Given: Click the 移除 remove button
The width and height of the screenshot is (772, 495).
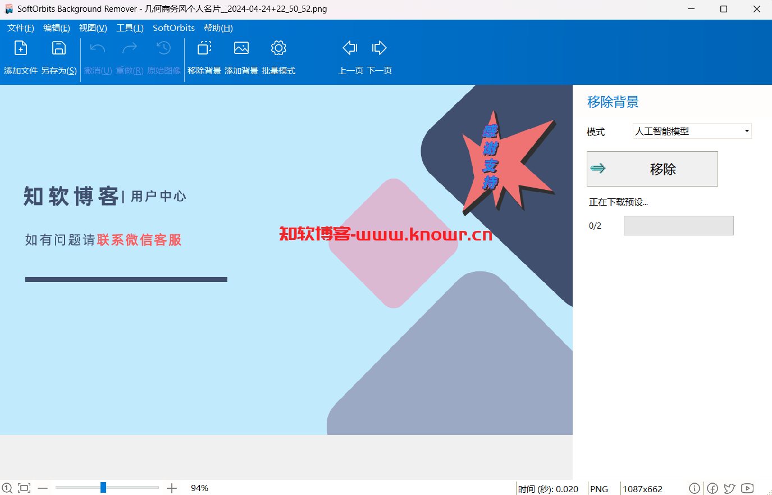Looking at the screenshot, I should 652,169.
